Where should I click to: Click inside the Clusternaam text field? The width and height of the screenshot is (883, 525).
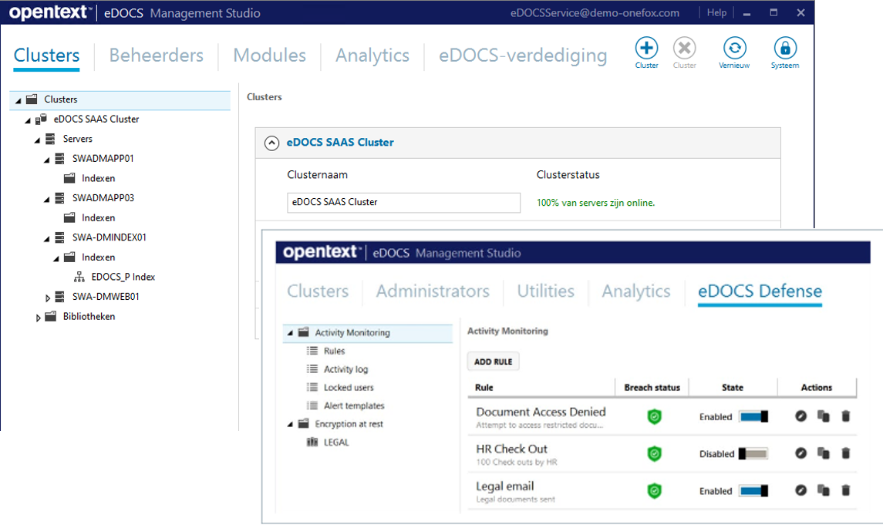click(403, 202)
